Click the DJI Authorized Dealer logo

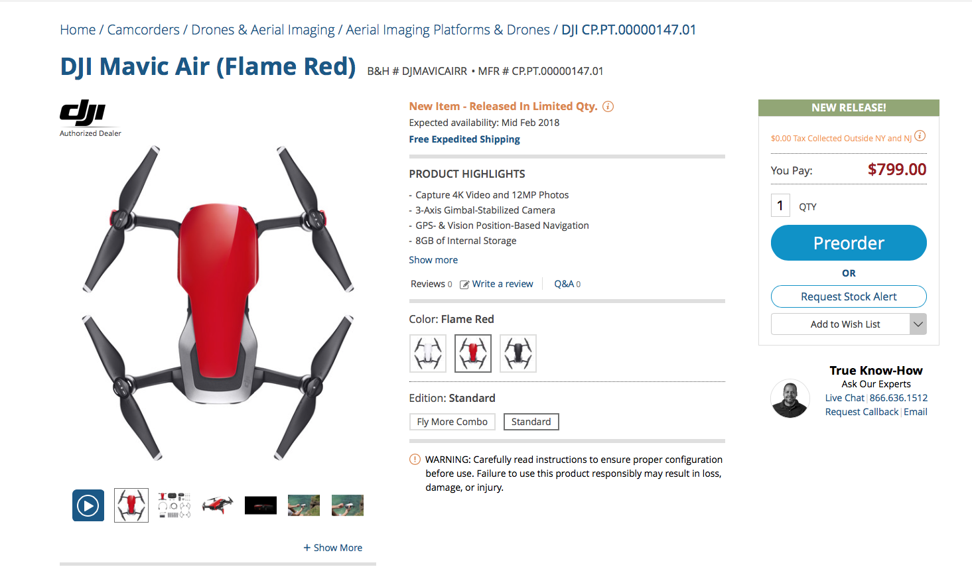tap(90, 118)
